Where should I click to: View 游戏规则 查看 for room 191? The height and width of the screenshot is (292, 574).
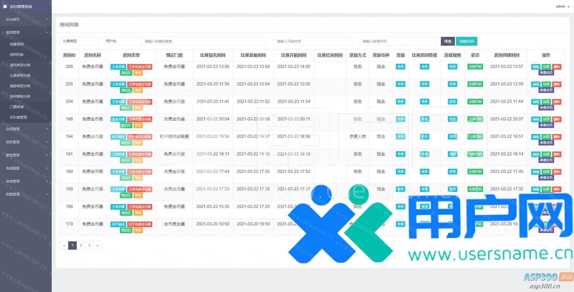pos(452,154)
